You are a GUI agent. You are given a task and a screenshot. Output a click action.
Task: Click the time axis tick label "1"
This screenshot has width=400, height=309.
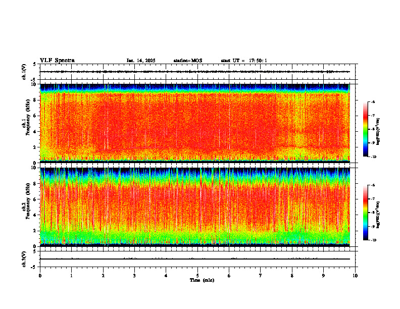(71, 276)
